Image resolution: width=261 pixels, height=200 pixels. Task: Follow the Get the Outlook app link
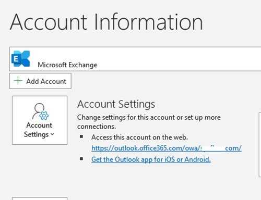click(x=151, y=159)
